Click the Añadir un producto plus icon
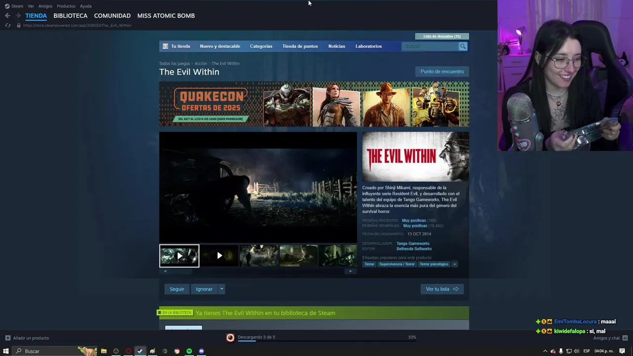Screen dimensions: 633x356 [7, 338]
